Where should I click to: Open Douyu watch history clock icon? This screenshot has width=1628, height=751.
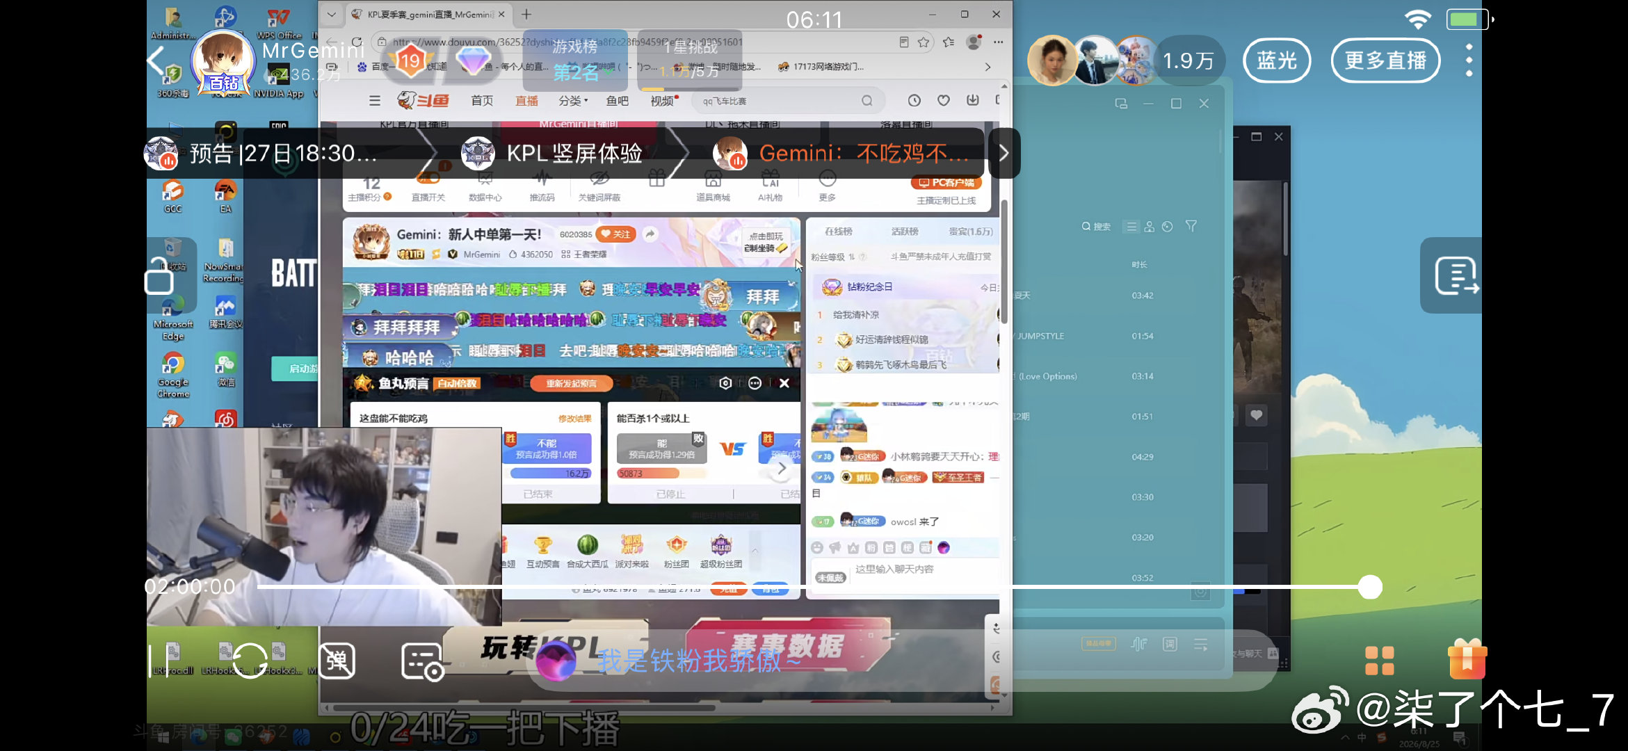coord(914,101)
